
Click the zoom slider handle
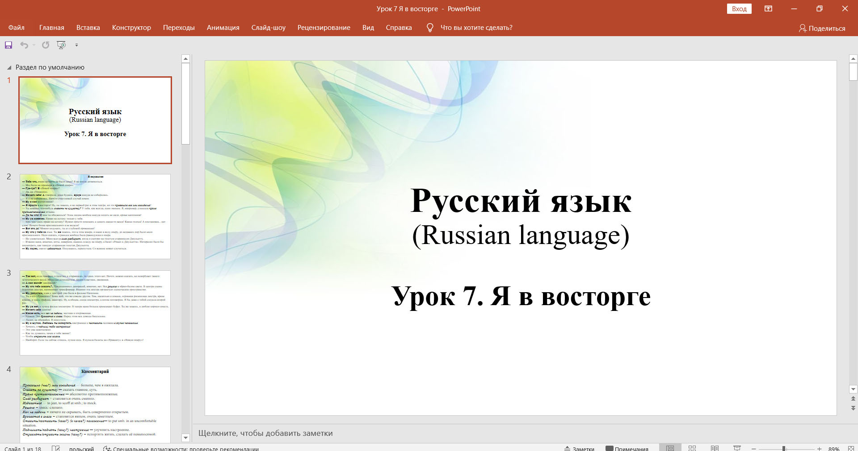[783, 449]
